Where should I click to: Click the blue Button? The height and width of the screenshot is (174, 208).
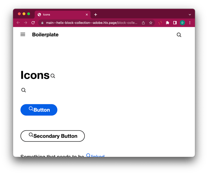(39, 110)
